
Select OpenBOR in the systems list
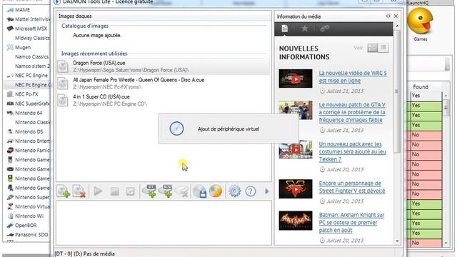coord(26,226)
